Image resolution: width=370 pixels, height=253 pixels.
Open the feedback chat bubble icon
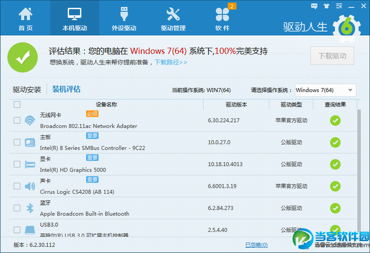[314, 6]
